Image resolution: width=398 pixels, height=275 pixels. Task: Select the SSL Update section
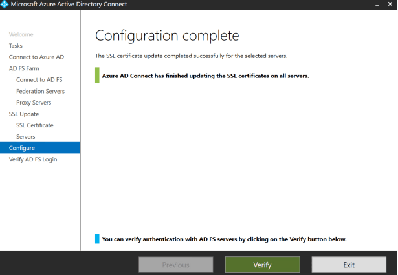click(x=24, y=114)
